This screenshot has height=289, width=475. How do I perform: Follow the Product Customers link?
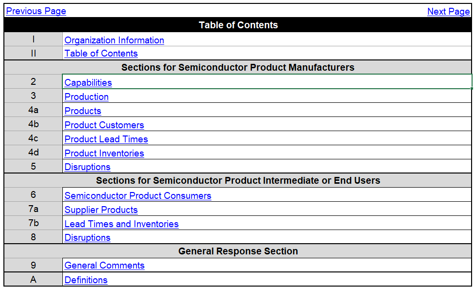(x=104, y=125)
